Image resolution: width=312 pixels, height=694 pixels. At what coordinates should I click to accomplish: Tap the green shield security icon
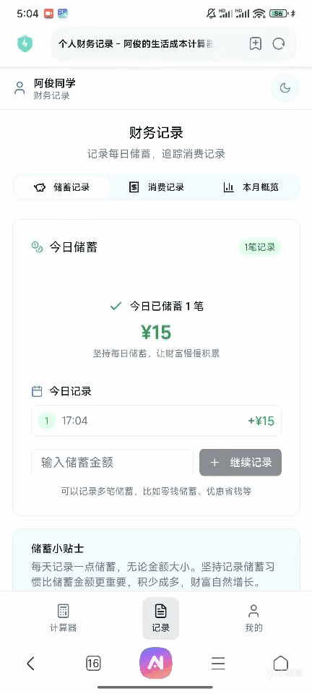[25, 44]
